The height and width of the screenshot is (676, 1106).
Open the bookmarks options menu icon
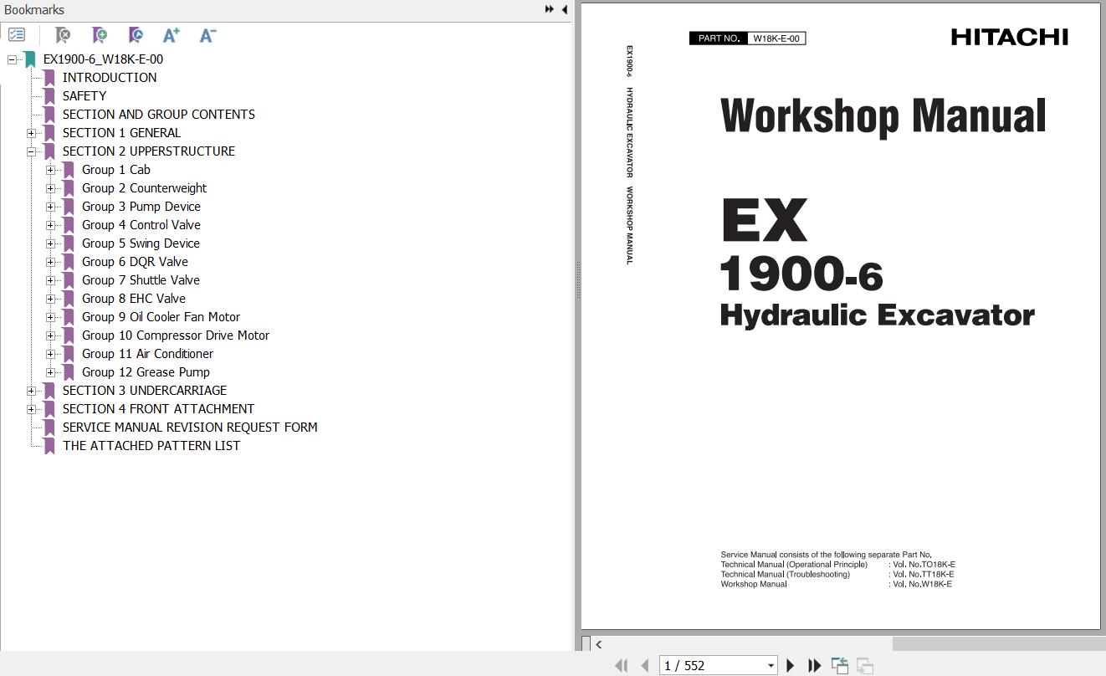coord(17,35)
